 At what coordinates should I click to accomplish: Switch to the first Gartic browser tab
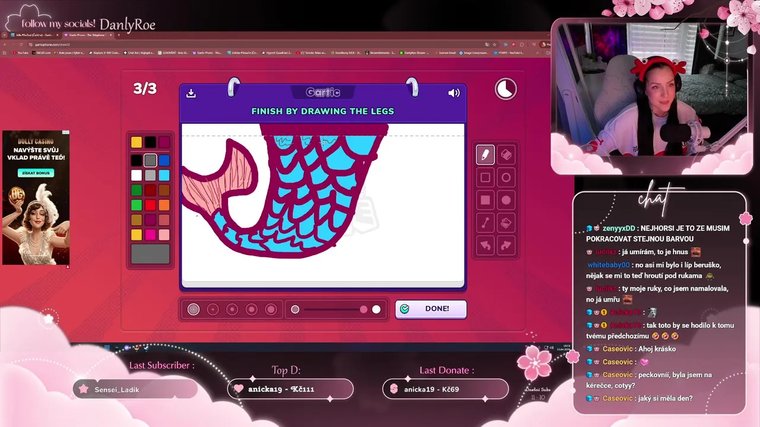[31, 35]
